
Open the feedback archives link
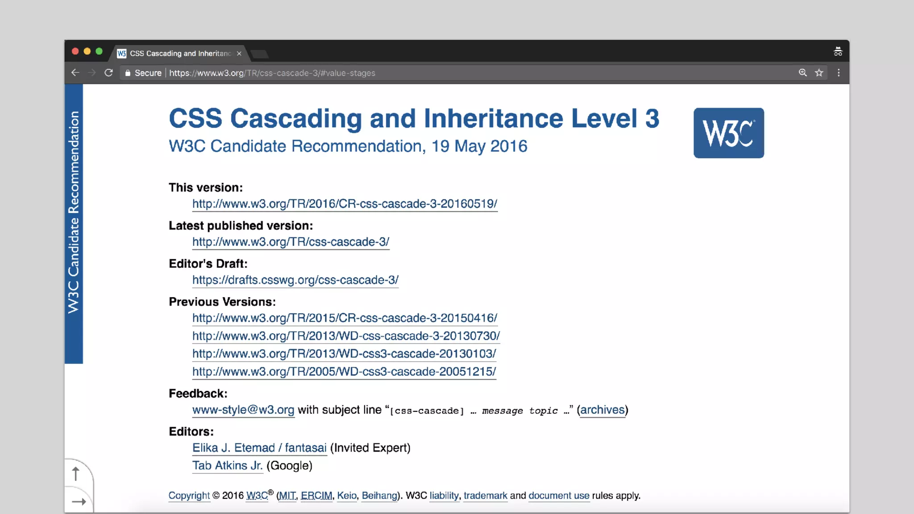pyautogui.click(x=602, y=410)
